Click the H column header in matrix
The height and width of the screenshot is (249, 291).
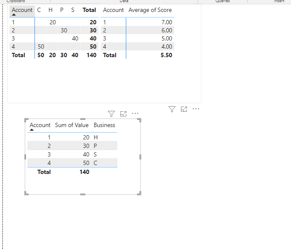[x=50, y=10]
